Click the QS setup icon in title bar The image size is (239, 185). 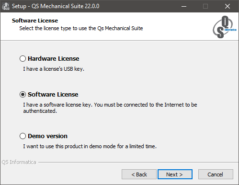[6, 6]
